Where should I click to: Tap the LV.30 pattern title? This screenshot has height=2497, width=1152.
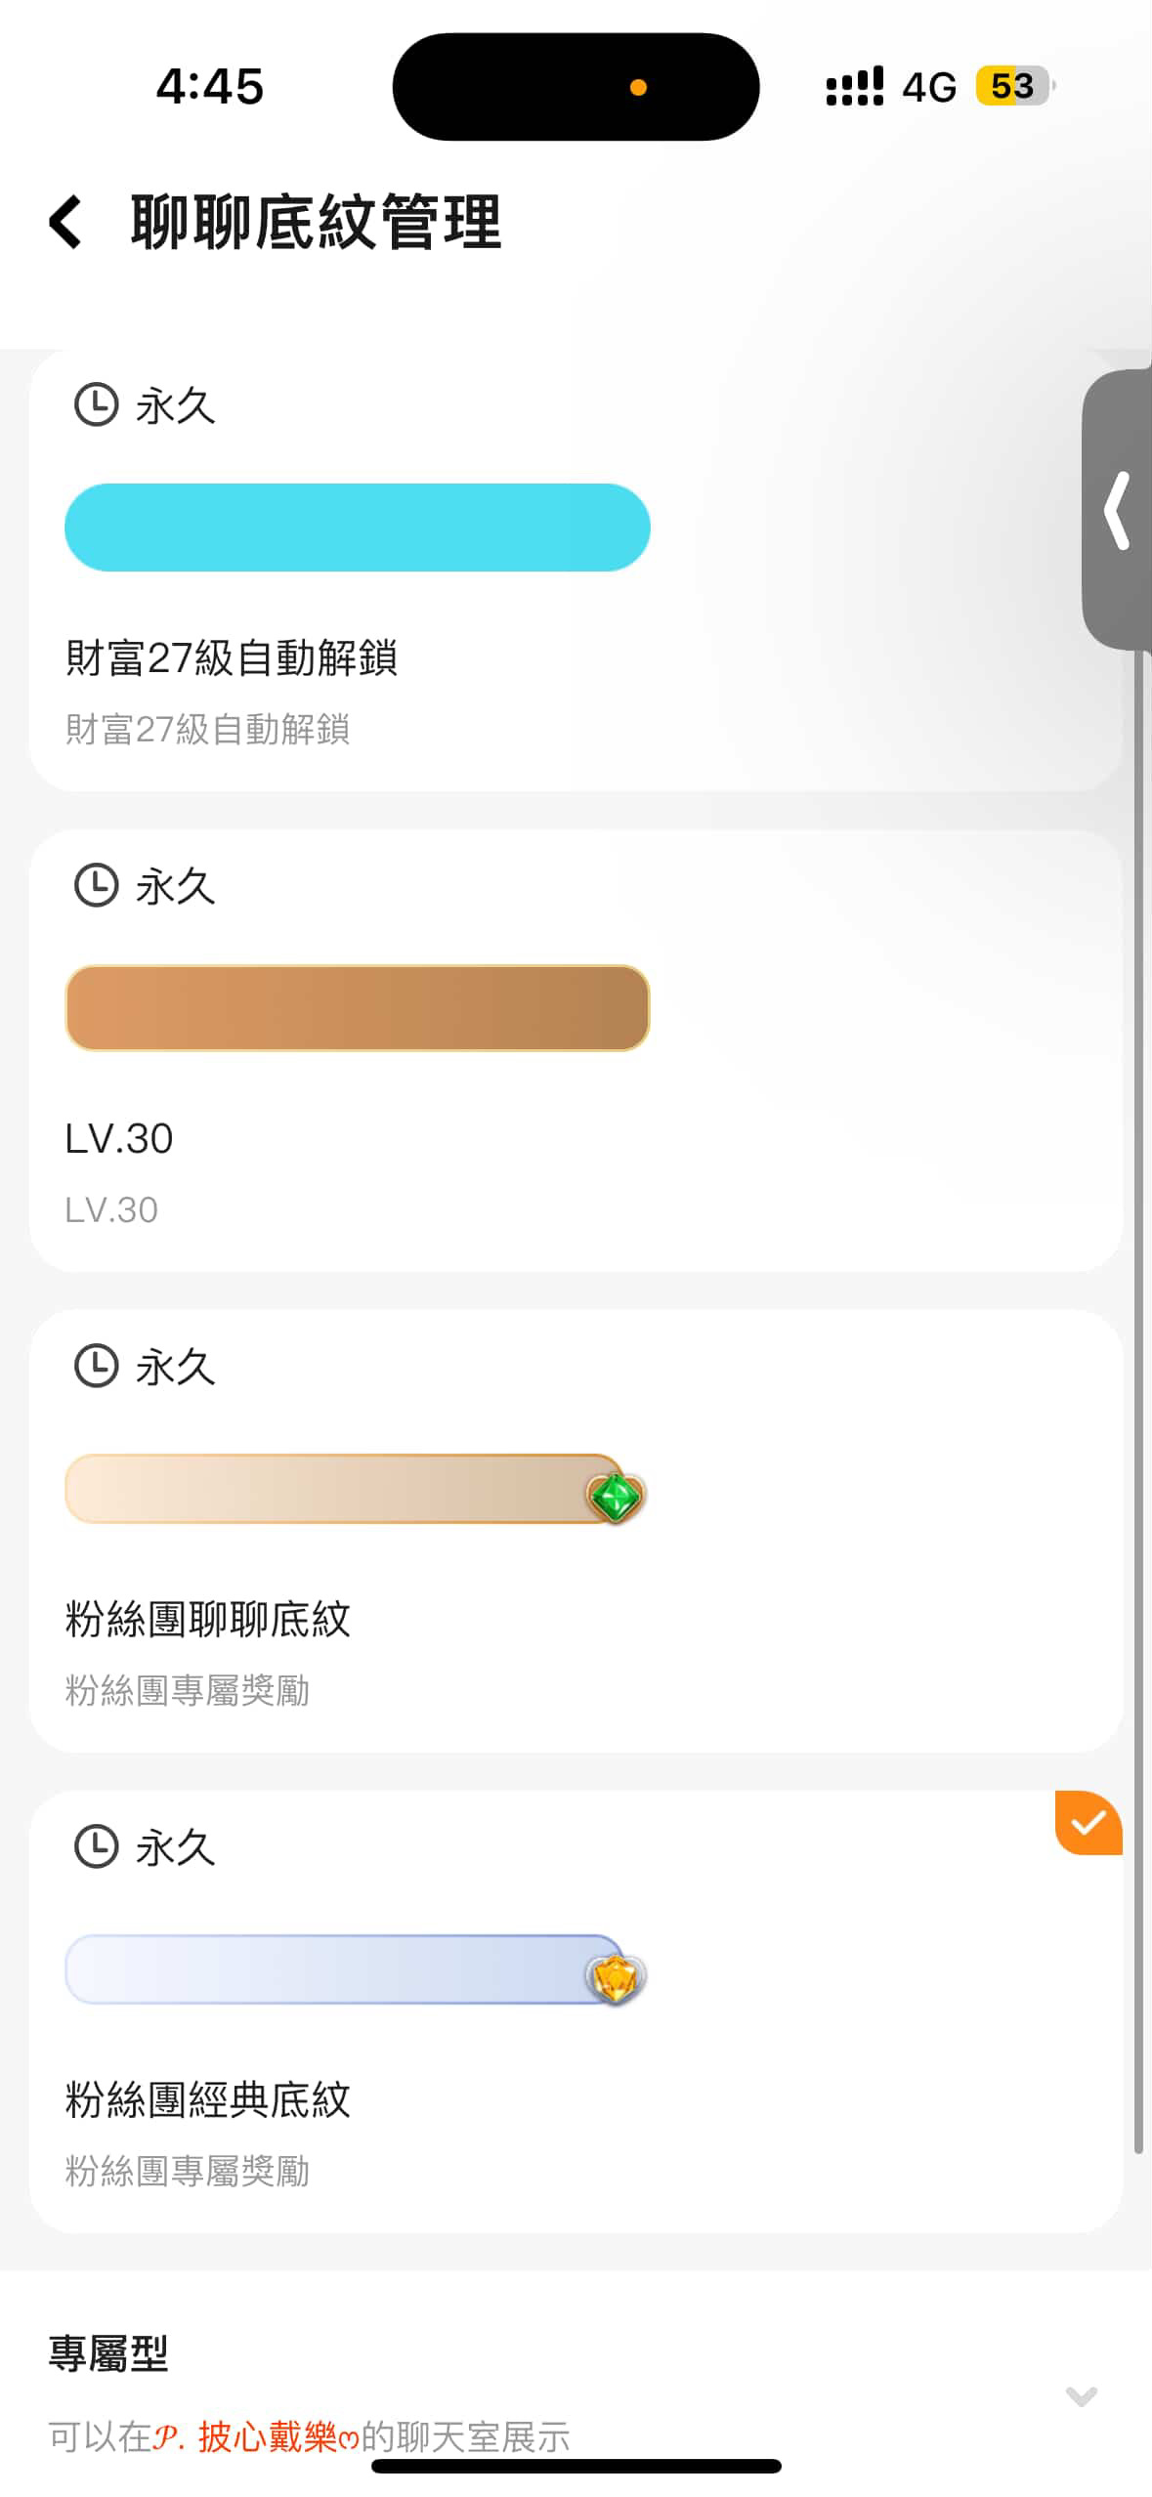tap(118, 1138)
